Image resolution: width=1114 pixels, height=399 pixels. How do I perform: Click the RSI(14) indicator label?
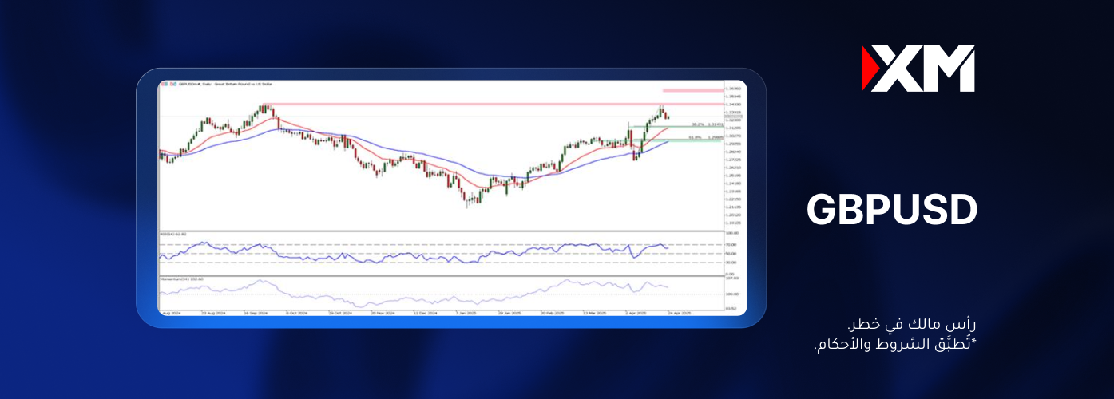(172, 235)
